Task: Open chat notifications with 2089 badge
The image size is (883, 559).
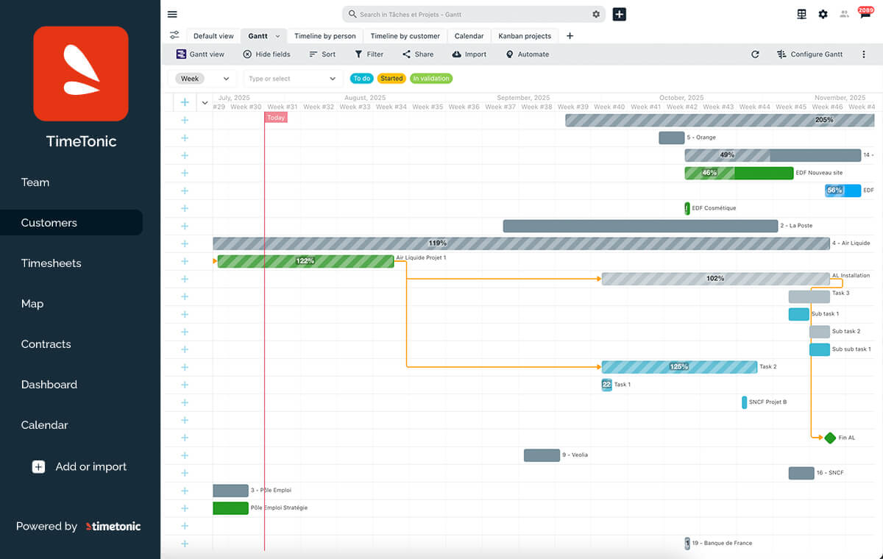Action: 865,13
